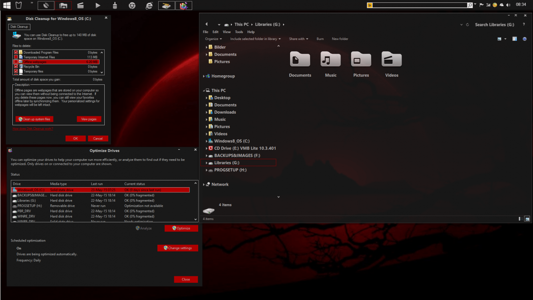Click the Bing logo in the search bar

(370, 5)
